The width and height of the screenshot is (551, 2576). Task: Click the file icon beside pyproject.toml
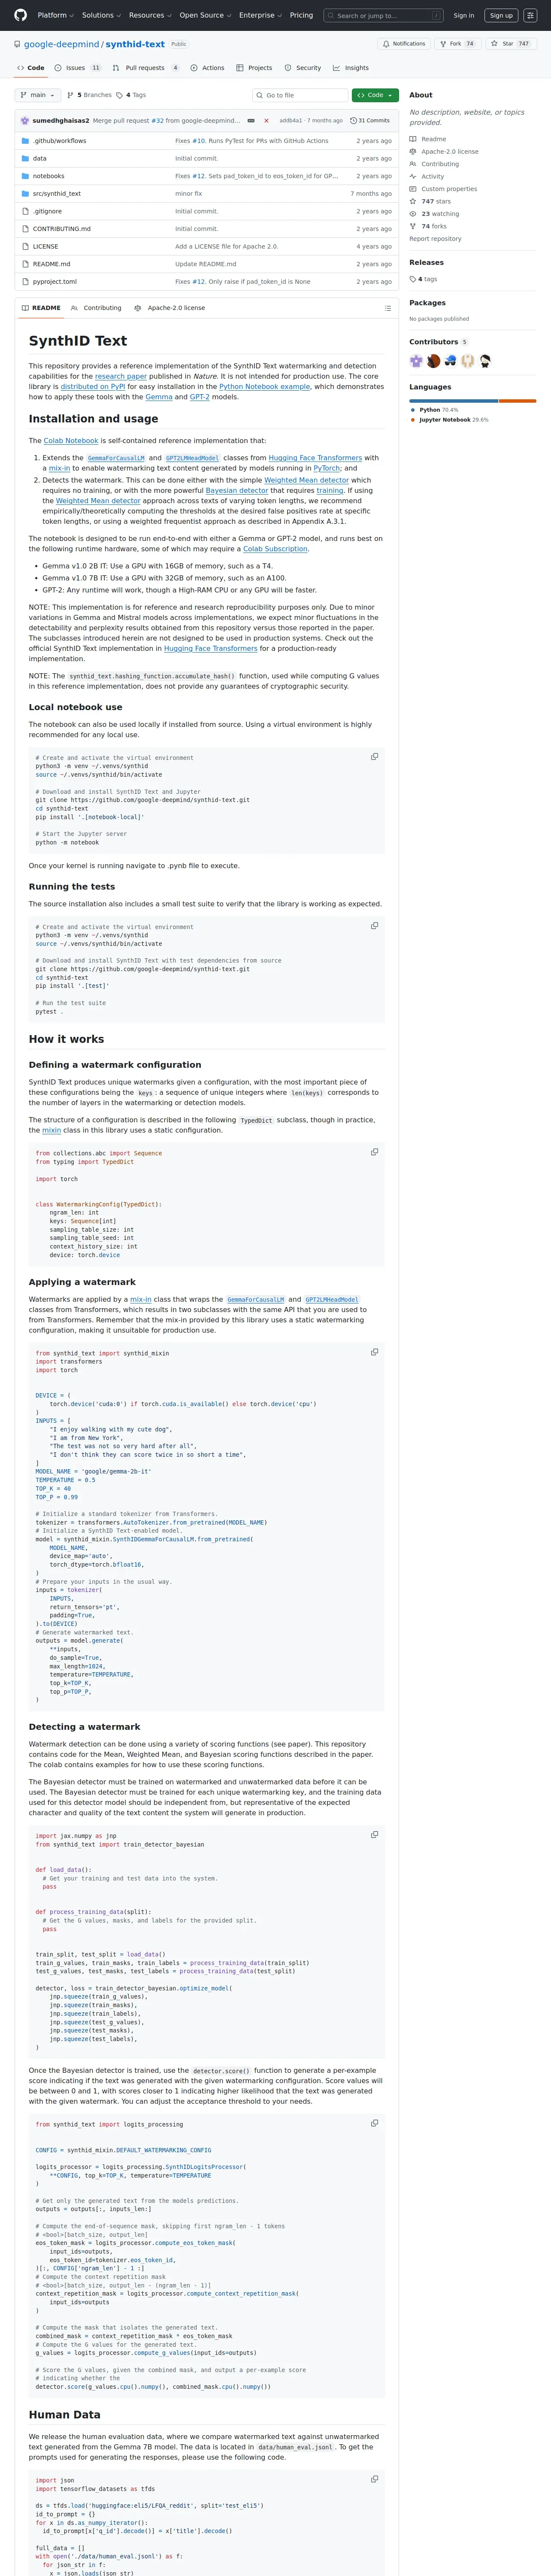click(x=25, y=282)
